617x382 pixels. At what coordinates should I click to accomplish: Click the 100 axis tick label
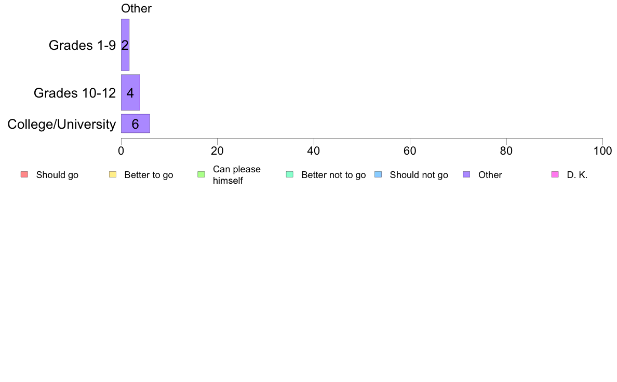coord(602,151)
